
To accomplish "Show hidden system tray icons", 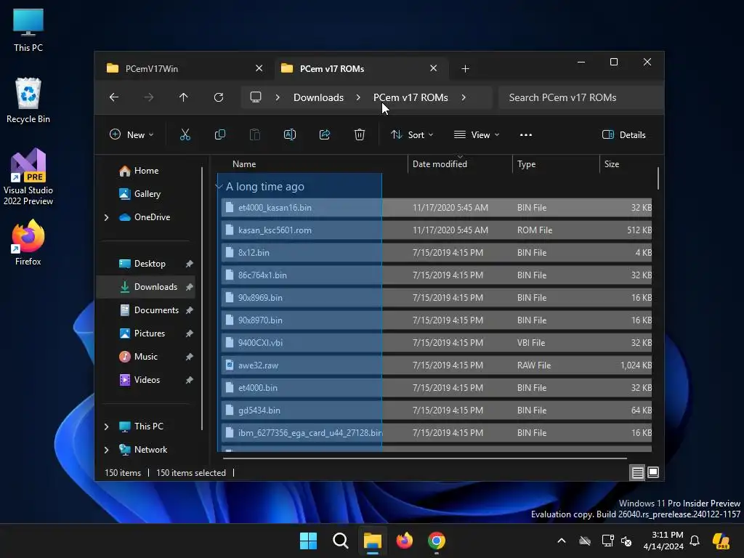I will (x=562, y=541).
